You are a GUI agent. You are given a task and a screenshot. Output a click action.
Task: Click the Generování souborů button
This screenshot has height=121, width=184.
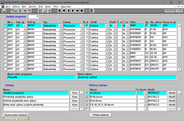click(16, 115)
